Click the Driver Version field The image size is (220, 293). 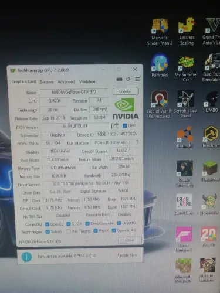(91, 183)
